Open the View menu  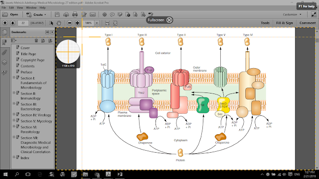click(x=20, y=7)
